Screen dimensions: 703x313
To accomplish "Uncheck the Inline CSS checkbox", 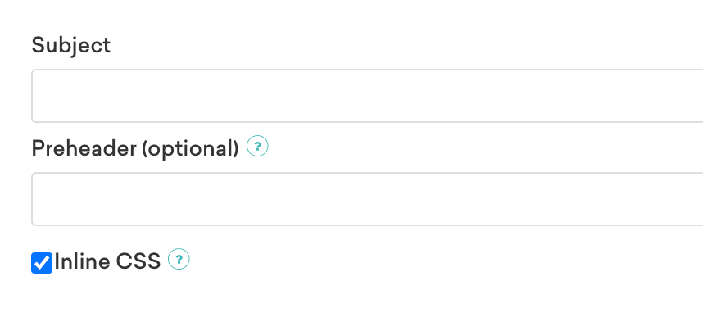I will click(x=42, y=263).
